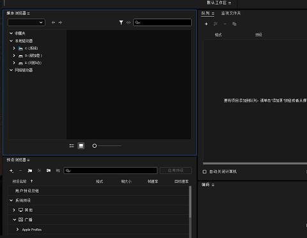
Task: Select the monitor icon beside 其他
Action: [x=20, y=210]
